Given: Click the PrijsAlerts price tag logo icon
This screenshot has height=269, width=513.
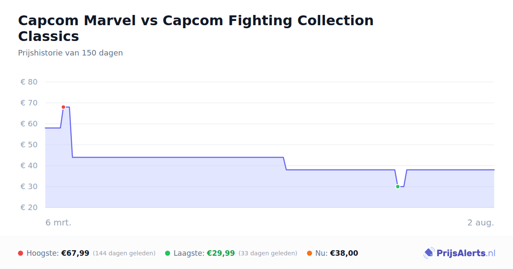Looking at the screenshot, I should point(429,253).
